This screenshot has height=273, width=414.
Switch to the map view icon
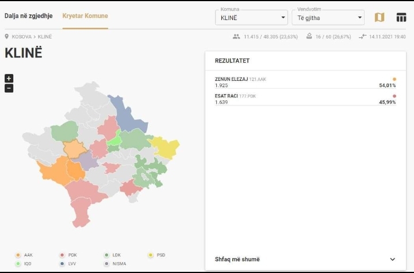coord(379,18)
